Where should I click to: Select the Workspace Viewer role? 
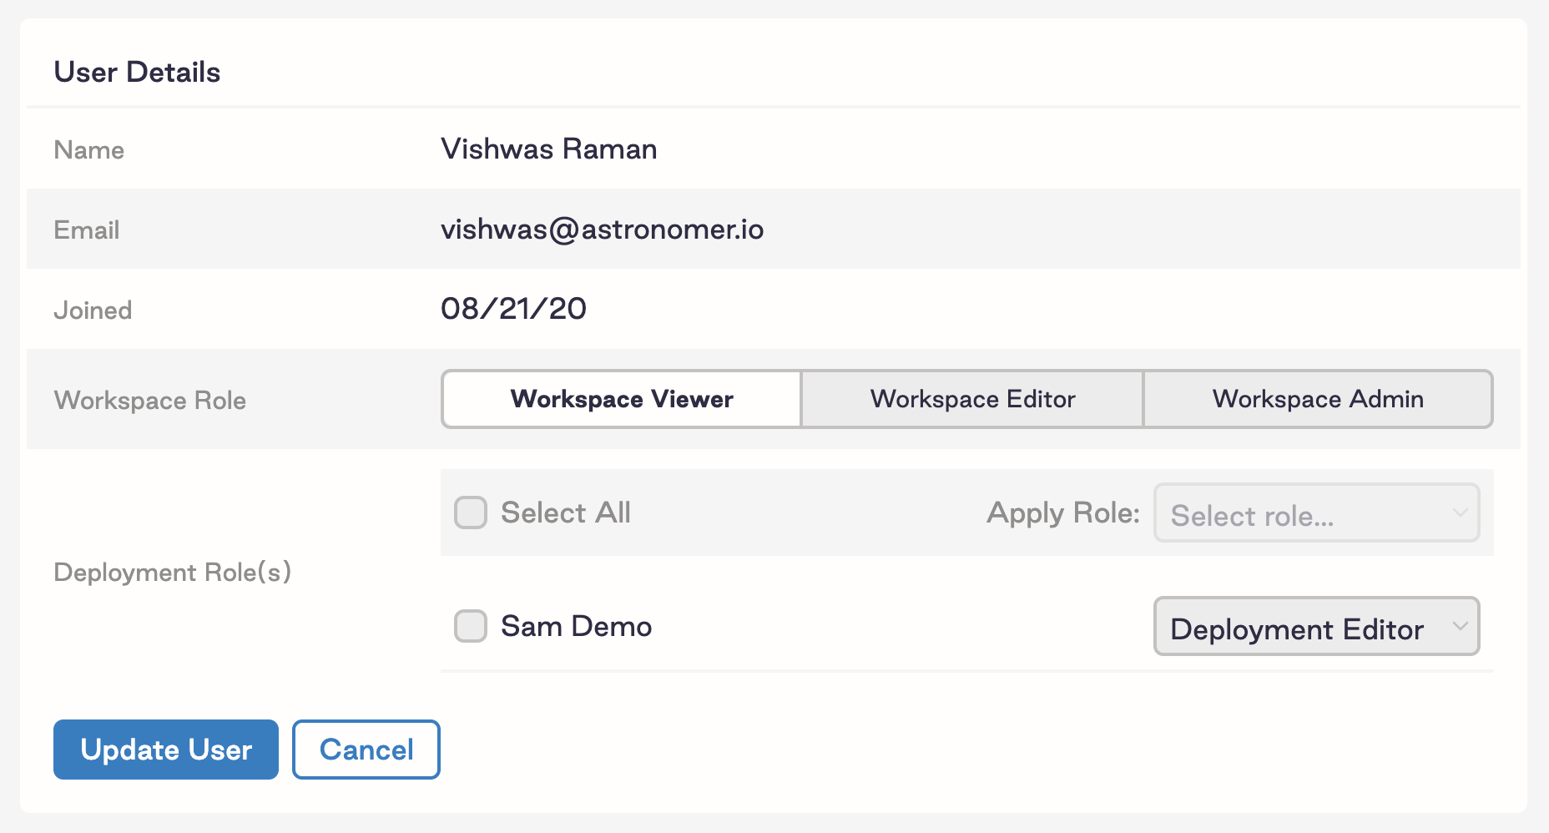click(622, 399)
